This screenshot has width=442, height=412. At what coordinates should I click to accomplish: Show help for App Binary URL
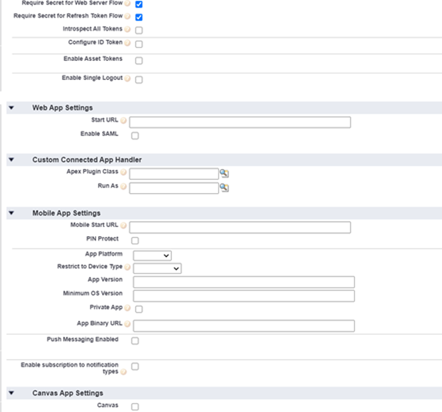click(127, 324)
